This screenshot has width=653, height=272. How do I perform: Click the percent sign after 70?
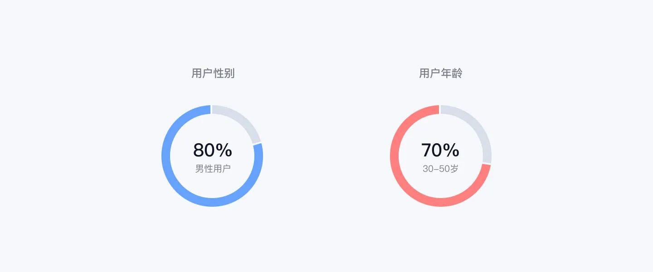click(451, 150)
